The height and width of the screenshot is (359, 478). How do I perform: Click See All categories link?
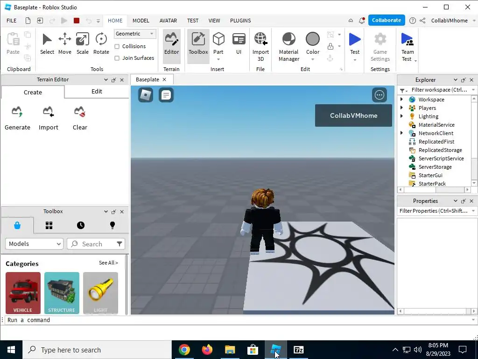coord(108,263)
